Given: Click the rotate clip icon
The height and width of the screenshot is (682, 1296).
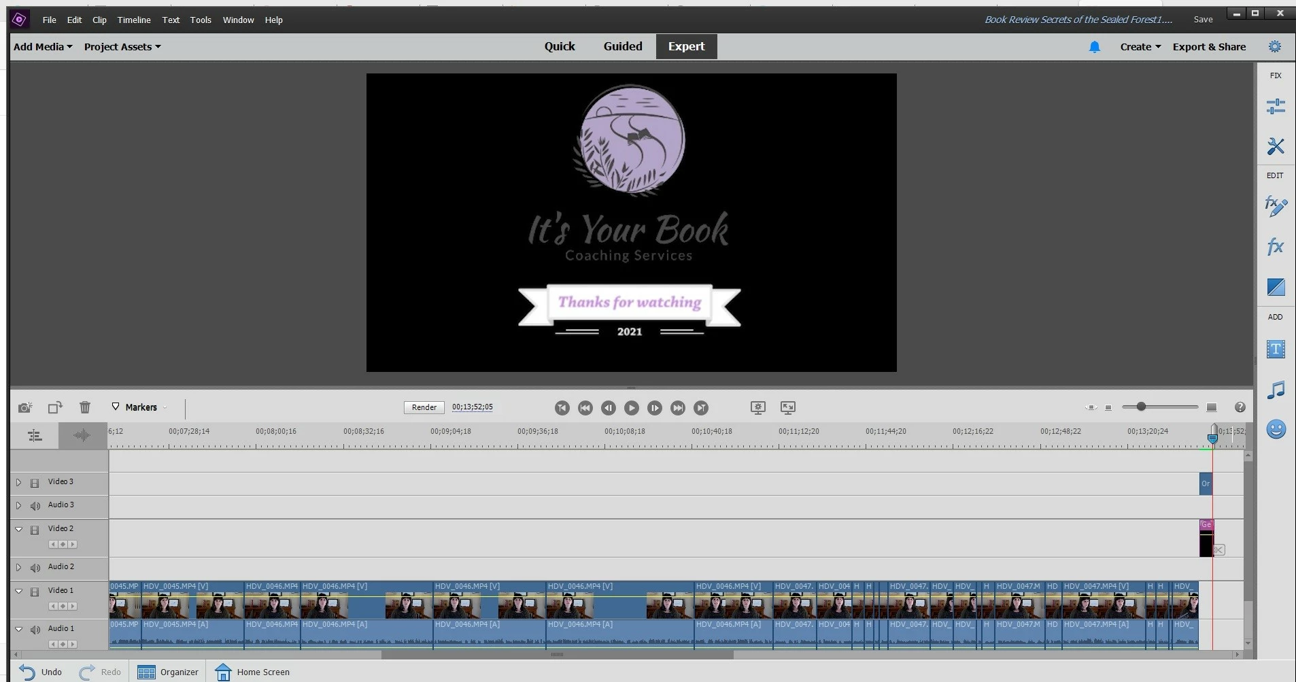Looking at the screenshot, I should [x=55, y=407].
